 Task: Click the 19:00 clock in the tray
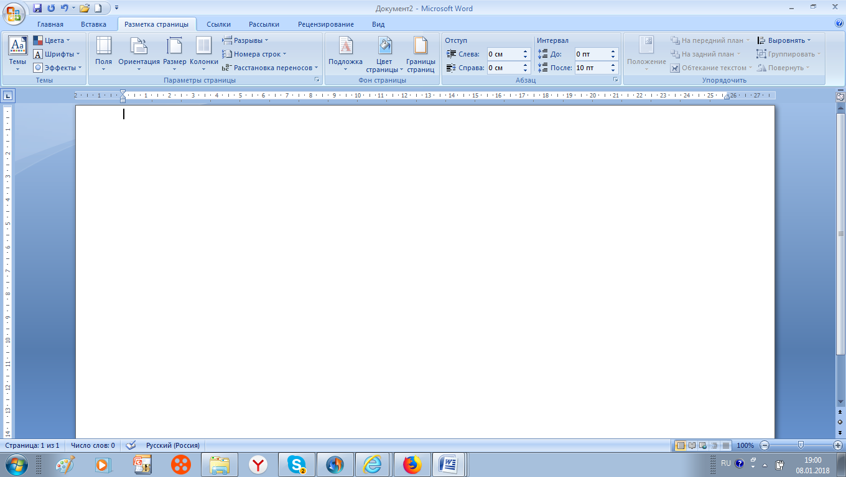813,460
